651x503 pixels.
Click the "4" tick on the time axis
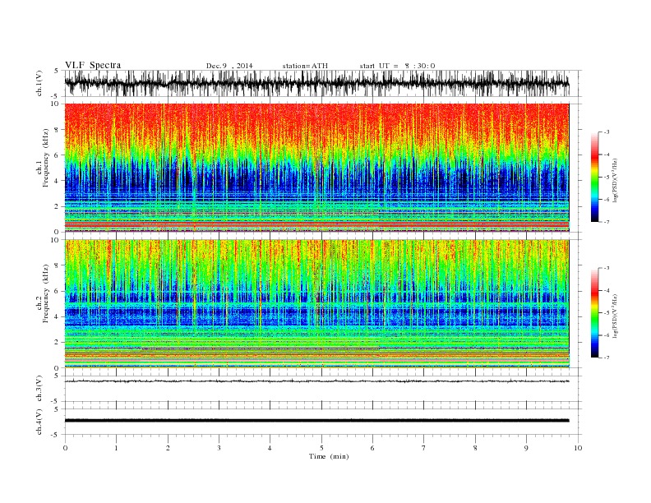270,448
